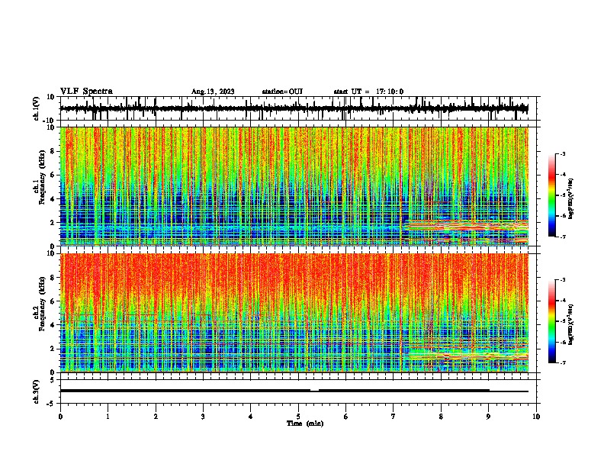The image size is (604, 467).
Task: Click the ch.1 colorbar "-7" tick value
Action: [x=562, y=237]
